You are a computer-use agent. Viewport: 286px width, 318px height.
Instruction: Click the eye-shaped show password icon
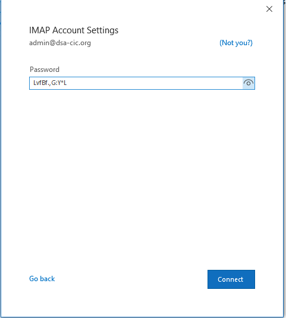(x=249, y=83)
